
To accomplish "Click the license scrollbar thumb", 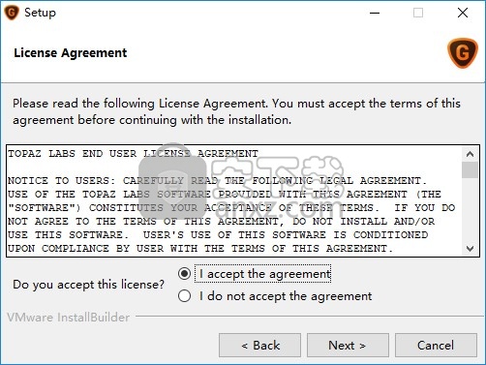I will [470, 169].
